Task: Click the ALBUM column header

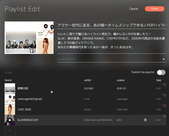Action: (121, 81)
